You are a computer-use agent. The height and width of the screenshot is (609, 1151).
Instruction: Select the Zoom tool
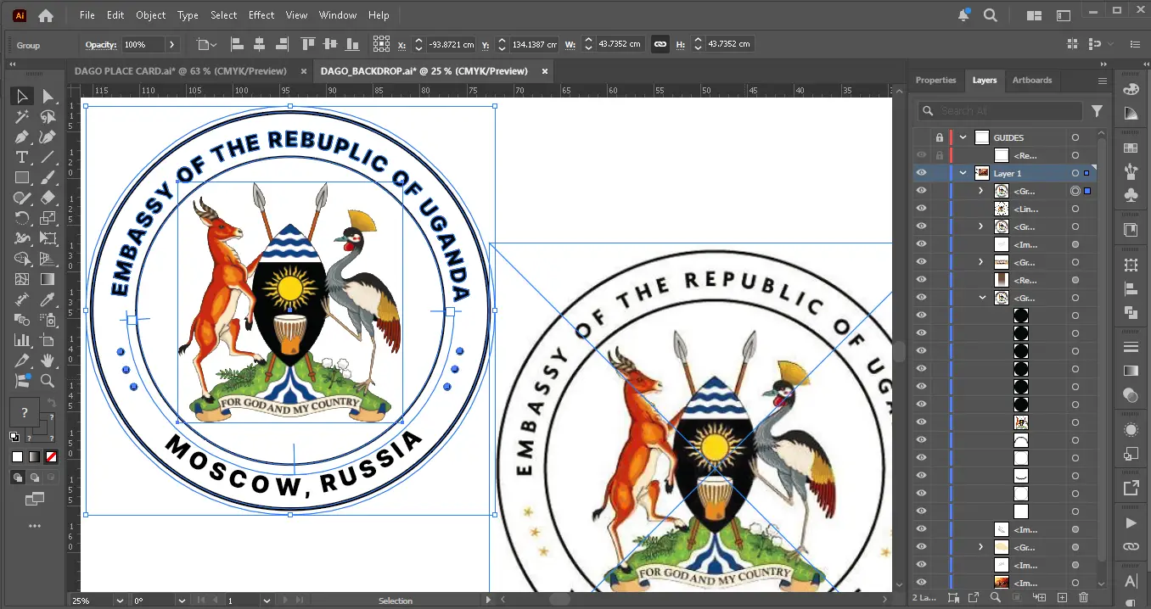[x=48, y=382]
